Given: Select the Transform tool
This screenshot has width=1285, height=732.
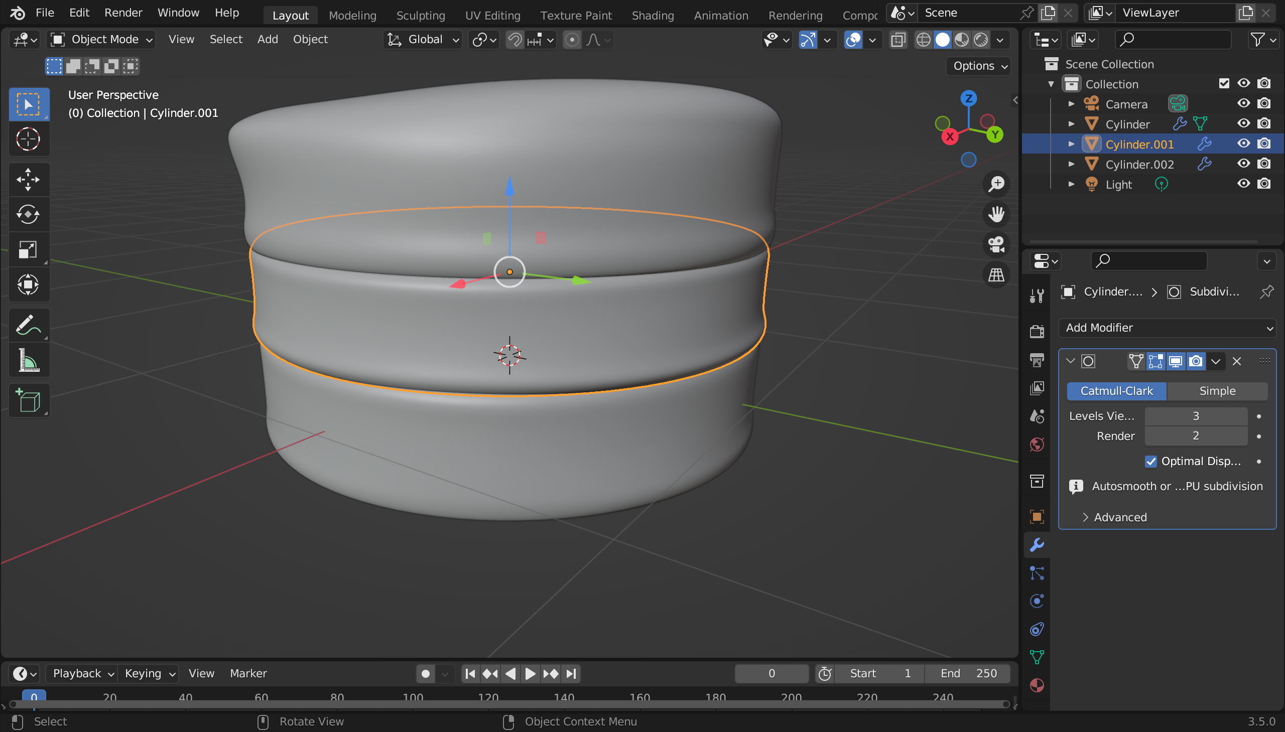Looking at the screenshot, I should 29,285.
